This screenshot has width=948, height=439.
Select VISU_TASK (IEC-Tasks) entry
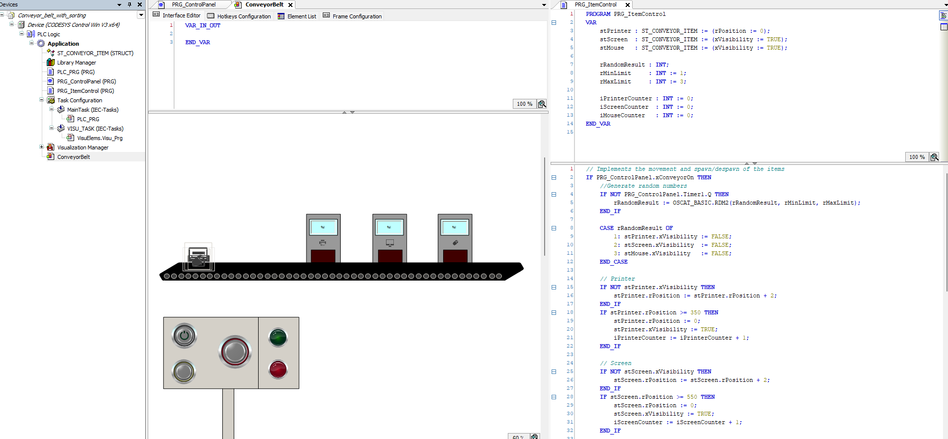tap(95, 129)
